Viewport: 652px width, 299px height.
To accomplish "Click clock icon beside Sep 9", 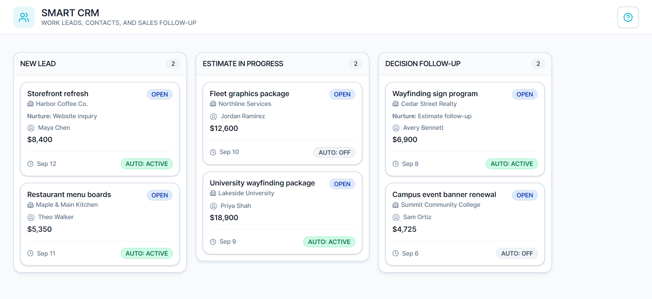I will (213, 242).
